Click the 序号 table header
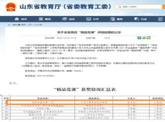 click(6, 98)
